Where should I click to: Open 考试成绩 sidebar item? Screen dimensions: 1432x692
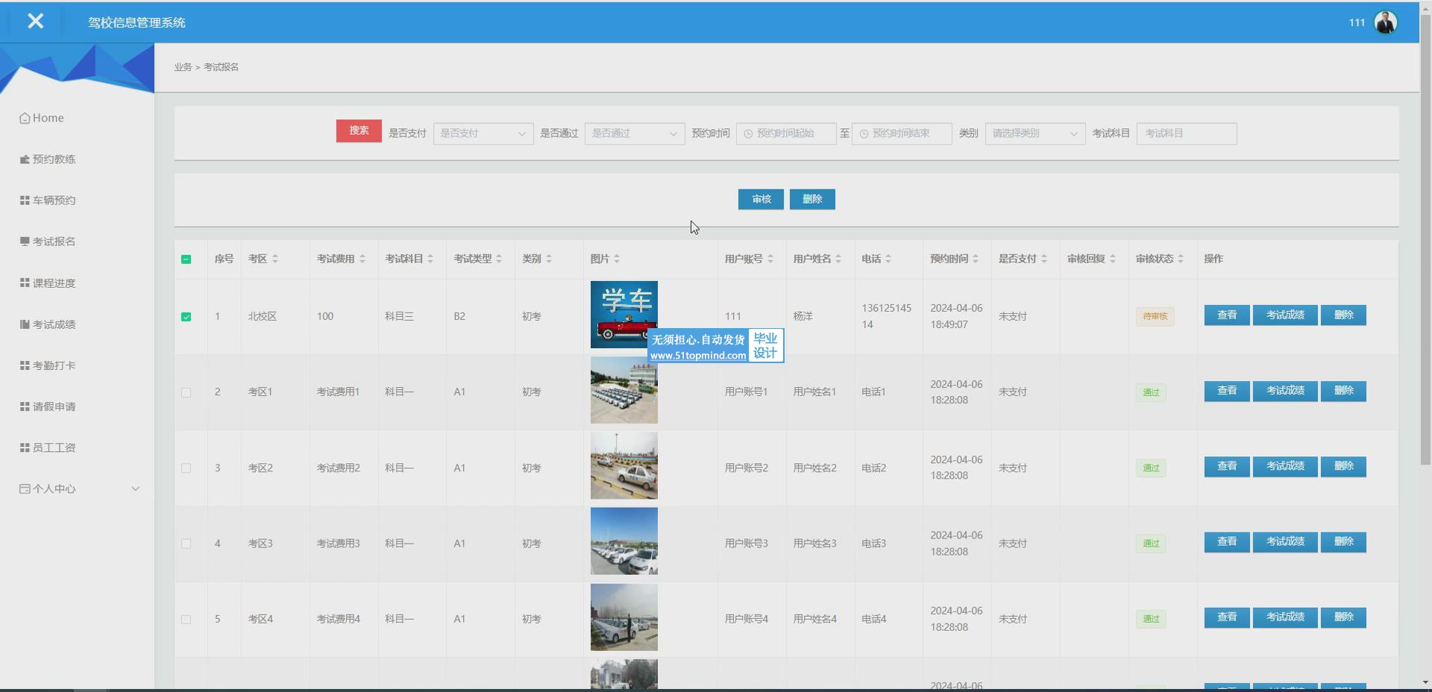[48, 324]
